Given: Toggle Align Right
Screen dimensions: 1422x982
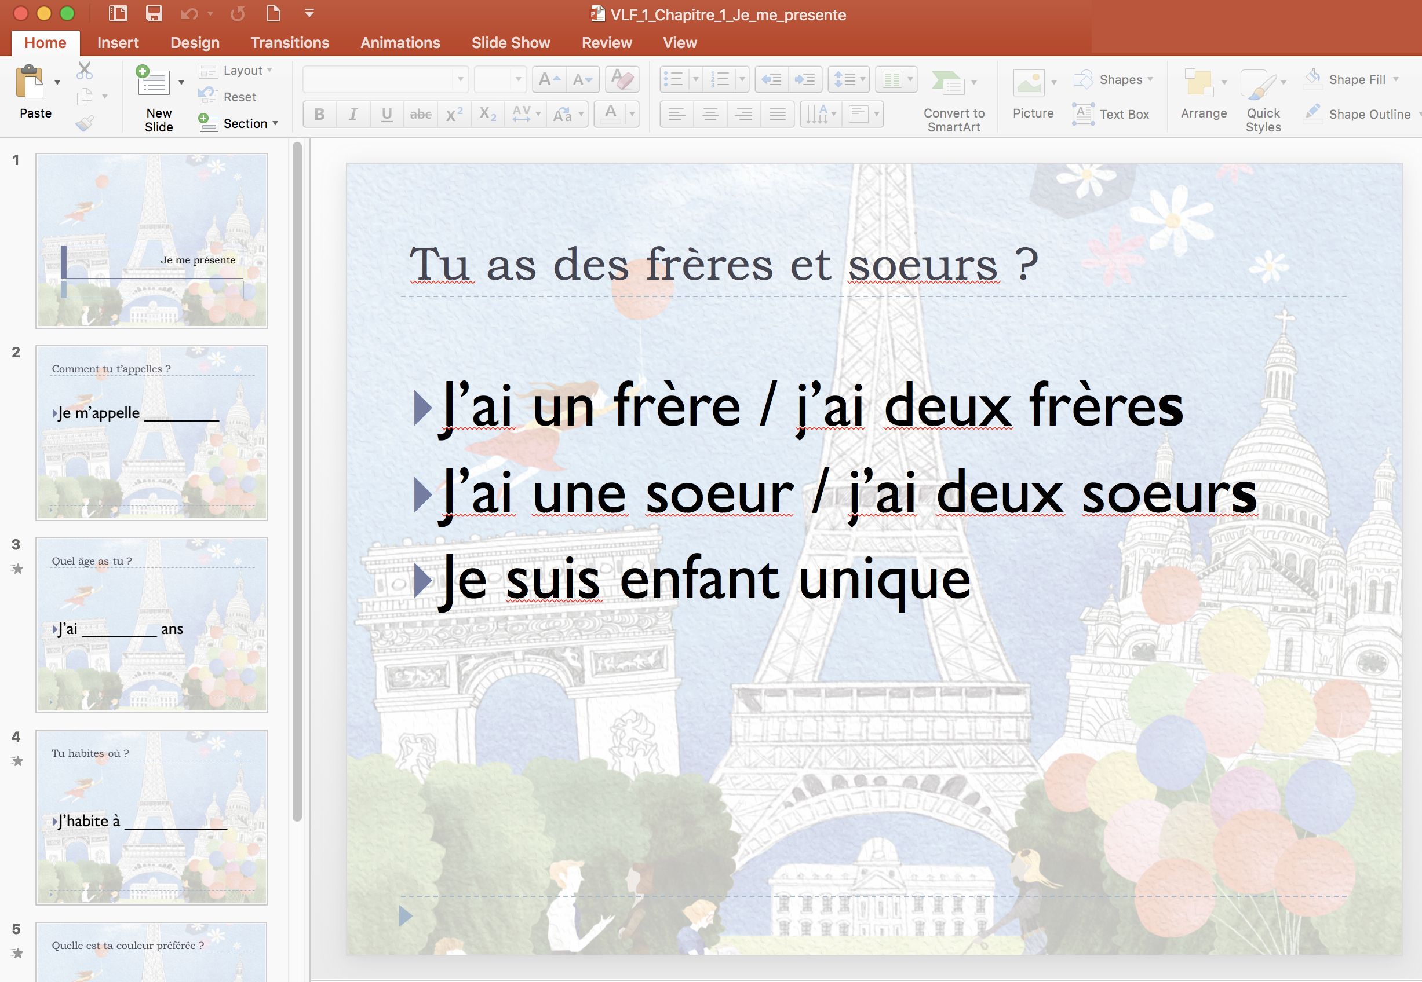Looking at the screenshot, I should (743, 115).
